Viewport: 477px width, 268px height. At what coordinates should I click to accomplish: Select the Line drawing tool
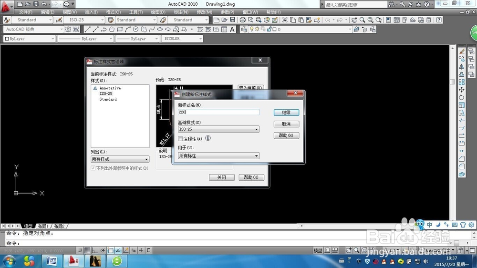[x=88, y=30]
